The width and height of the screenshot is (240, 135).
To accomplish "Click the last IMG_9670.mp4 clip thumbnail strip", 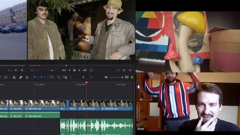I will tap(116, 103).
